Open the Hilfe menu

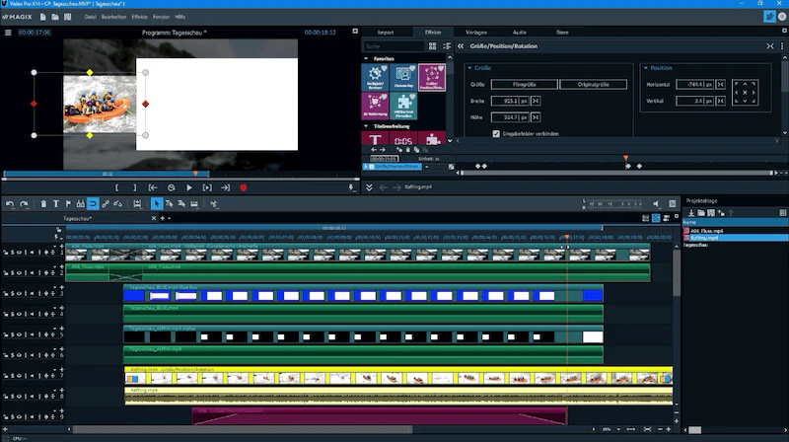[180, 17]
